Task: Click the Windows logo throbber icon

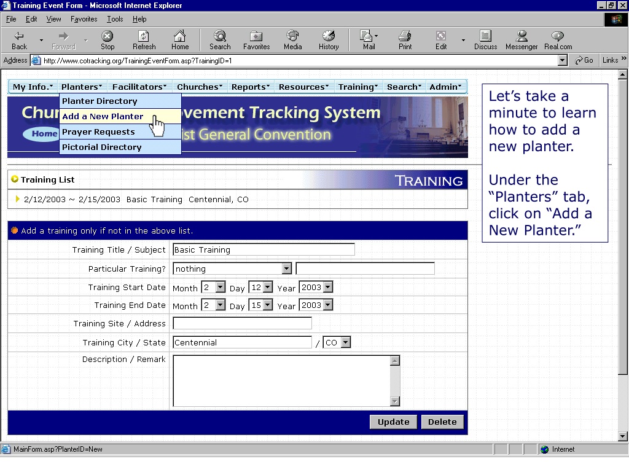Action: [615, 19]
